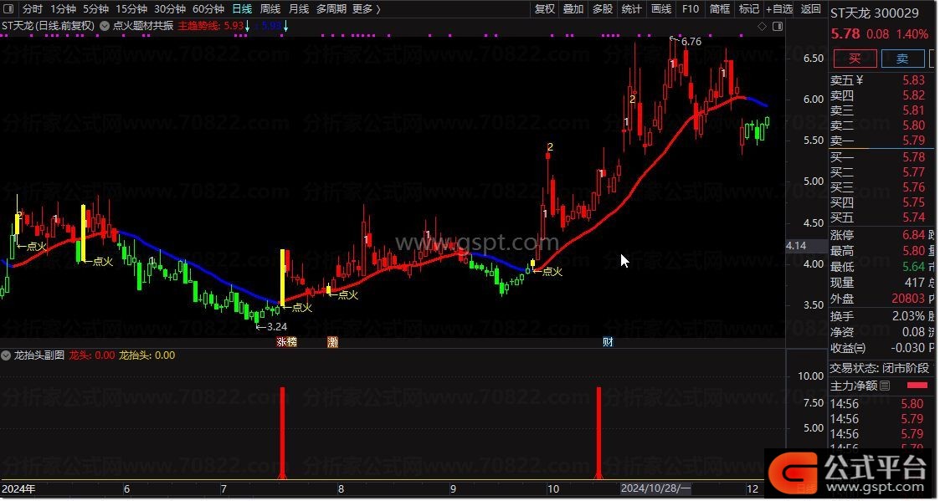
Task: Open the 主力净额 list icon
Action: pos(885,386)
